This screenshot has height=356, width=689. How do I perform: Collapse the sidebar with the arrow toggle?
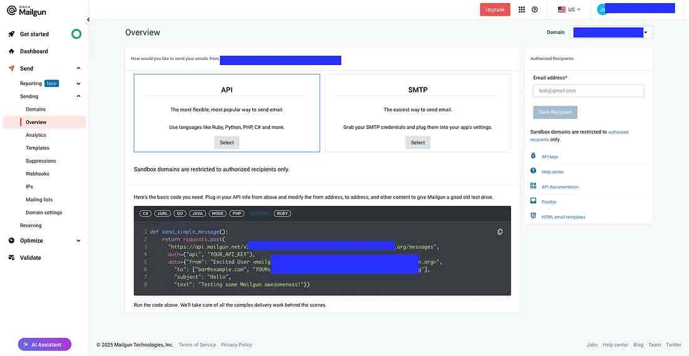88,20
